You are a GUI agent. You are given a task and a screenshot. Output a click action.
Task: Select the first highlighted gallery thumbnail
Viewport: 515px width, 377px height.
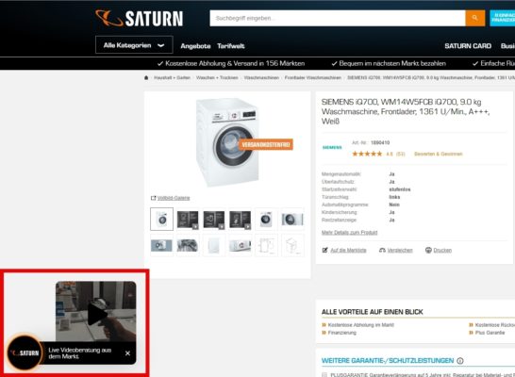[161, 219]
